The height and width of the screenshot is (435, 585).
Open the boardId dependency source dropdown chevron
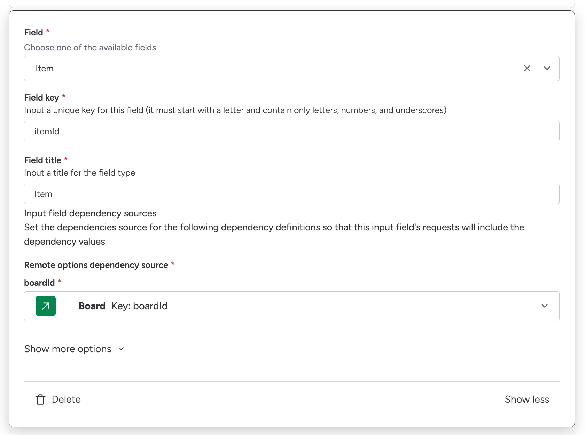pos(545,306)
